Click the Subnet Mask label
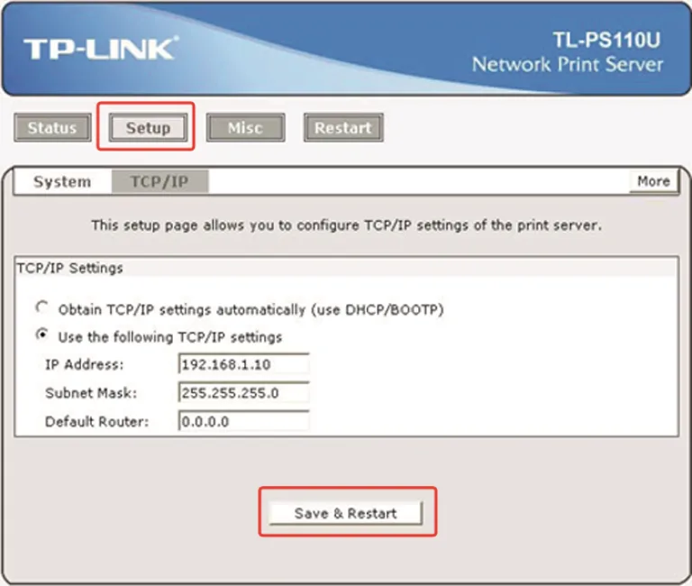This screenshot has height=586, width=692. tap(91, 393)
